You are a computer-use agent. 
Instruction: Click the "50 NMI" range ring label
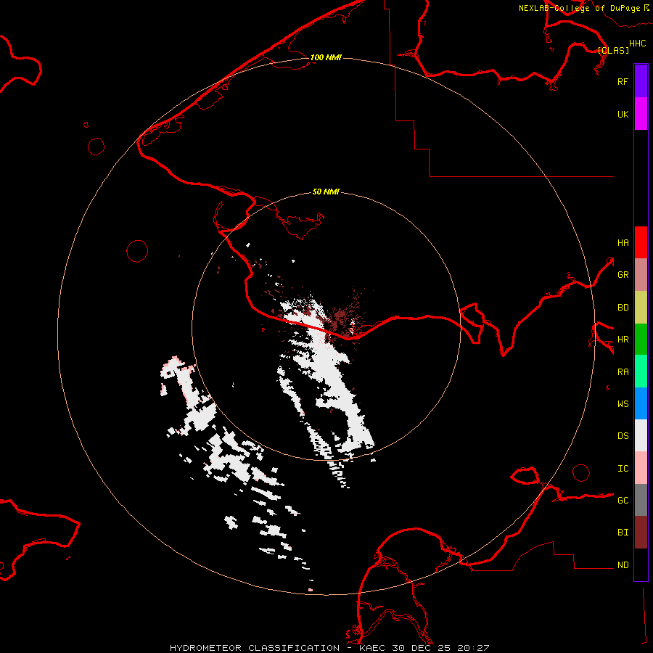click(x=326, y=192)
